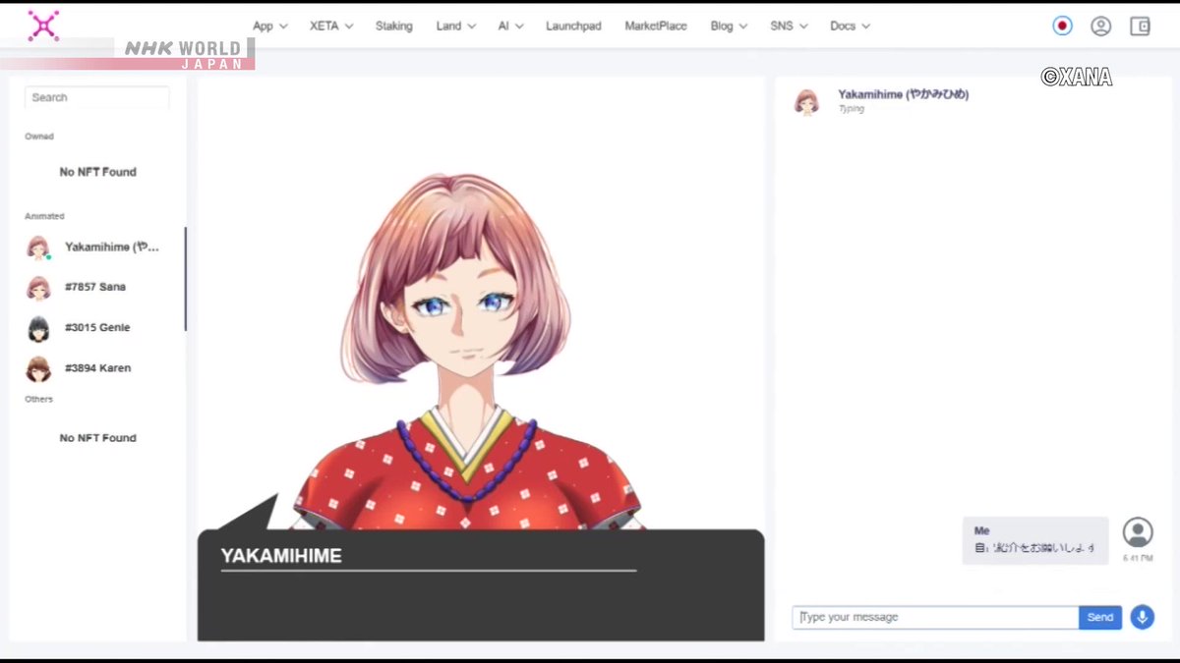The height and width of the screenshot is (663, 1180).
Task: Select the #3894 Karen avatar in the sidebar
Action: [37, 368]
